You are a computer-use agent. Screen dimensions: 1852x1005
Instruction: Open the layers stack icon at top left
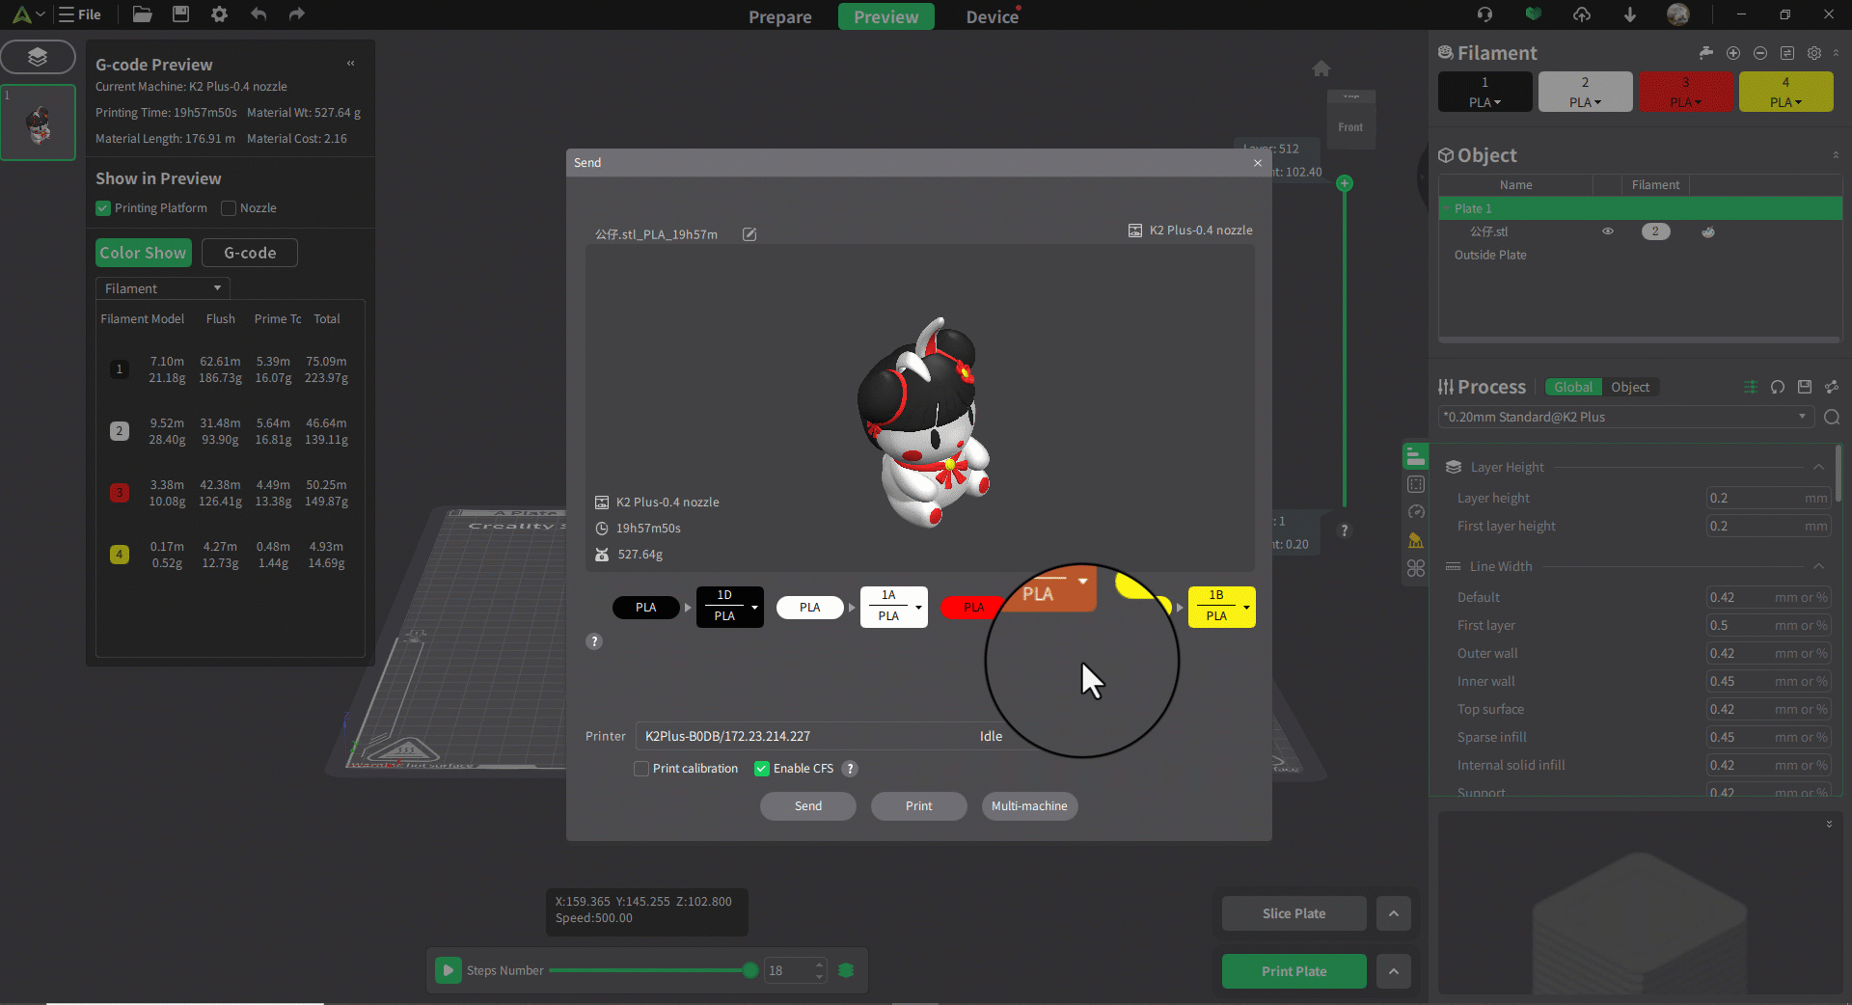click(38, 57)
